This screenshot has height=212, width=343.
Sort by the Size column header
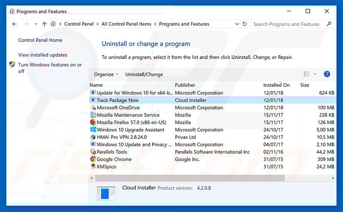pos(304,85)
